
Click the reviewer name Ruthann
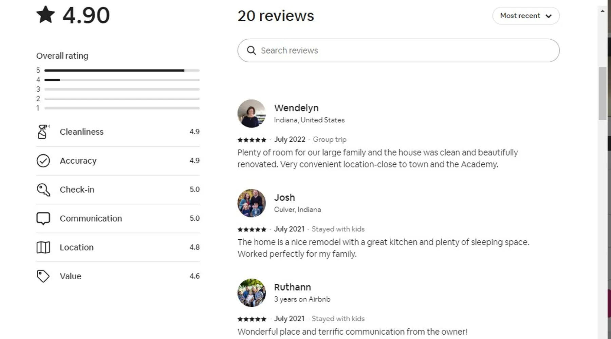point(292,287)
